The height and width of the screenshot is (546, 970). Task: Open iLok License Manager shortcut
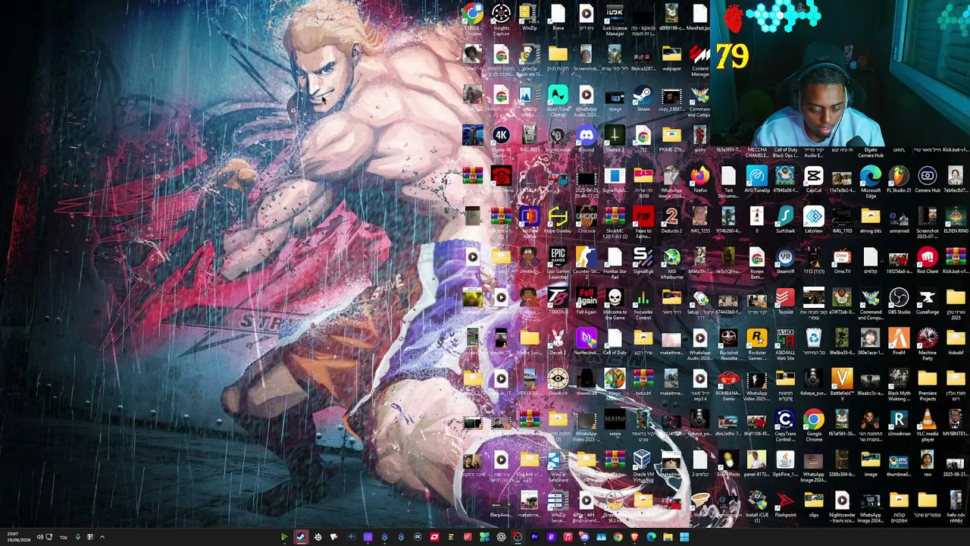[x=615, y=20]
